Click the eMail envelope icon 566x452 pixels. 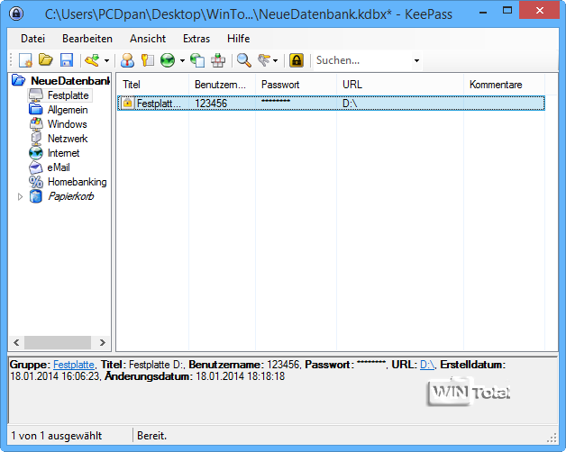(x=36, y=167)
